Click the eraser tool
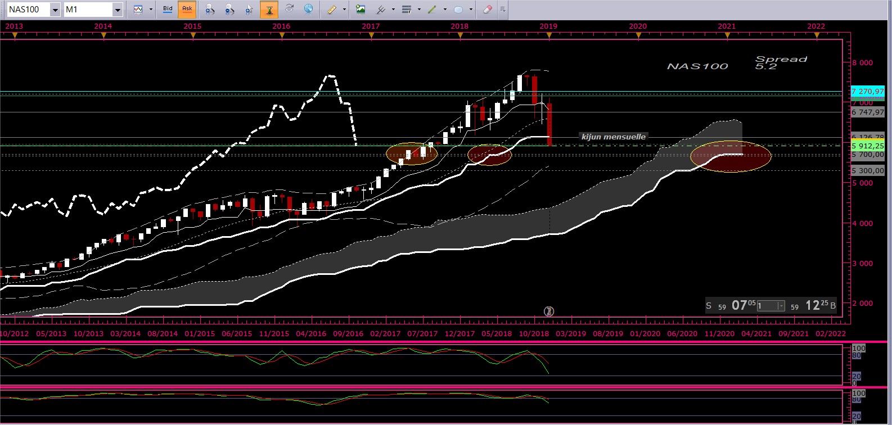892x425 pixels. click(488, 10)
